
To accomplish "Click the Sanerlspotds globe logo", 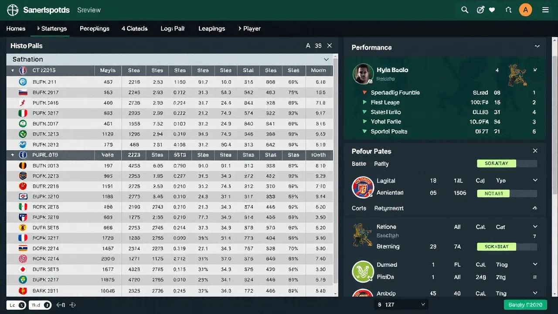I will (x=13, y=10).
